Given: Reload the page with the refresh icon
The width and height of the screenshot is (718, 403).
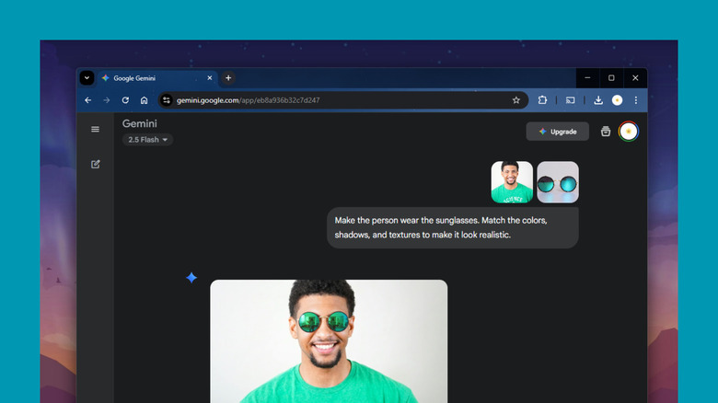Looking at the screenshot, I should pos(125,100).
